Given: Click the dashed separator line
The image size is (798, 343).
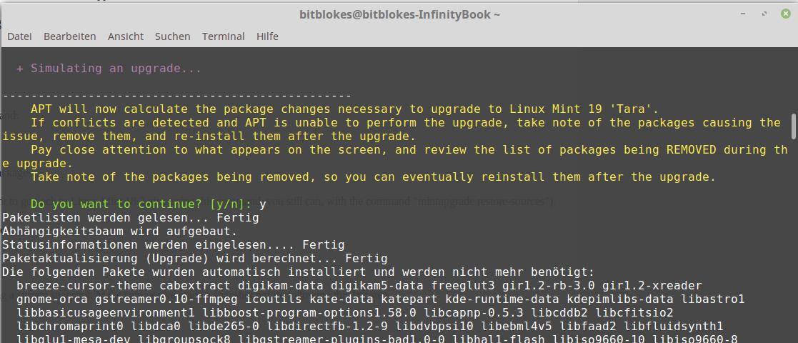Looking at the screenshot, I should click(177, 96).
